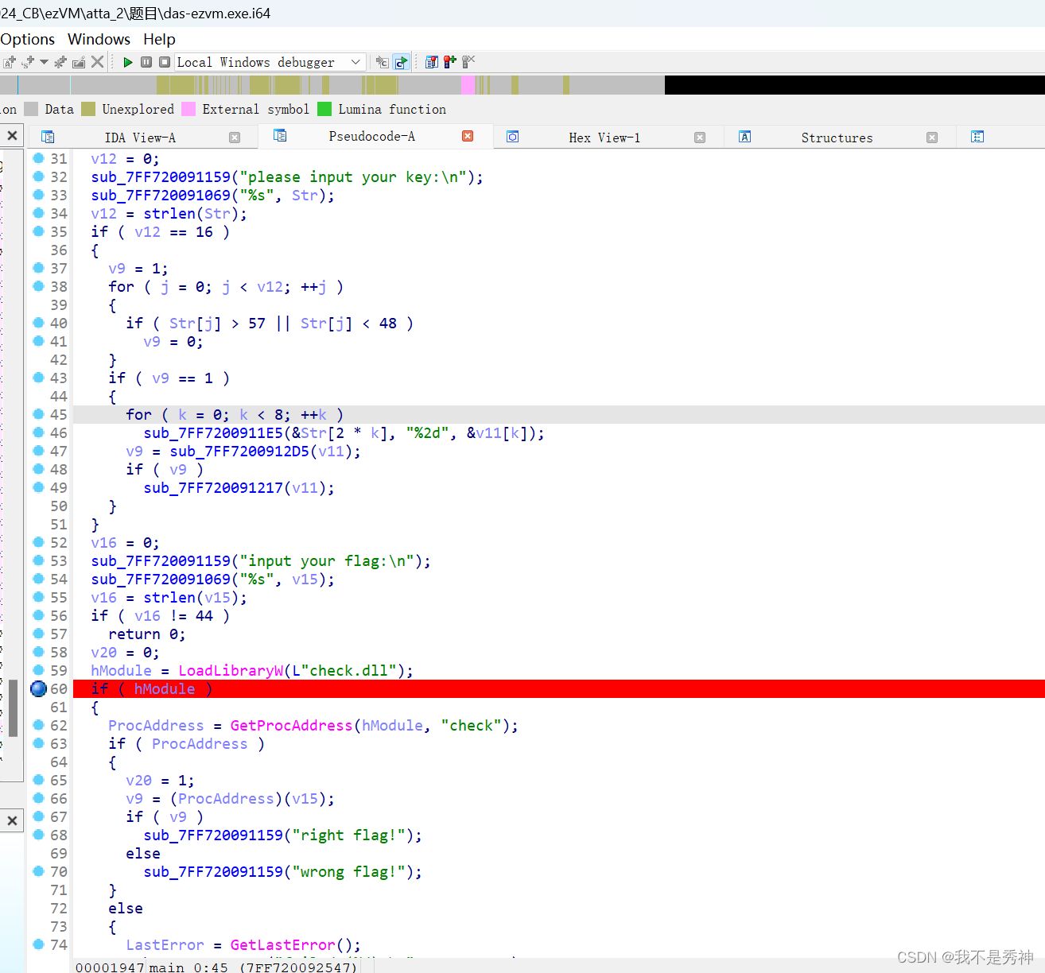Click GetLastError call on line 74

283,945
